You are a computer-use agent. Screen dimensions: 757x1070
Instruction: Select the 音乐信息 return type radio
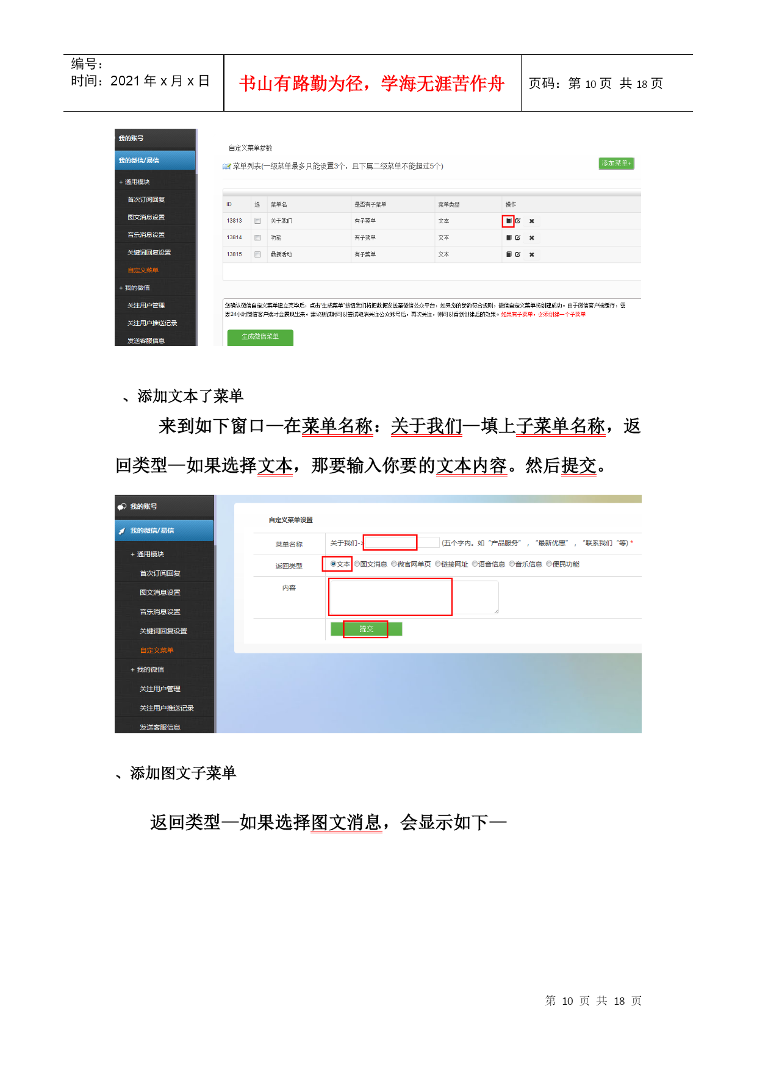(x=512, y=564)
